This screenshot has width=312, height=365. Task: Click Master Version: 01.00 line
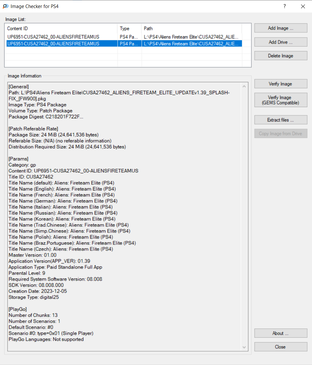pyautogui.click(x=33, y=255)
